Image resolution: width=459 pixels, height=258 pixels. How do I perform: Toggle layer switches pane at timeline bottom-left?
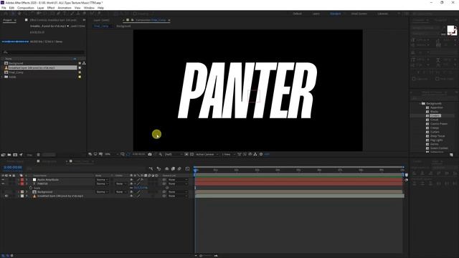click(3, 255)
